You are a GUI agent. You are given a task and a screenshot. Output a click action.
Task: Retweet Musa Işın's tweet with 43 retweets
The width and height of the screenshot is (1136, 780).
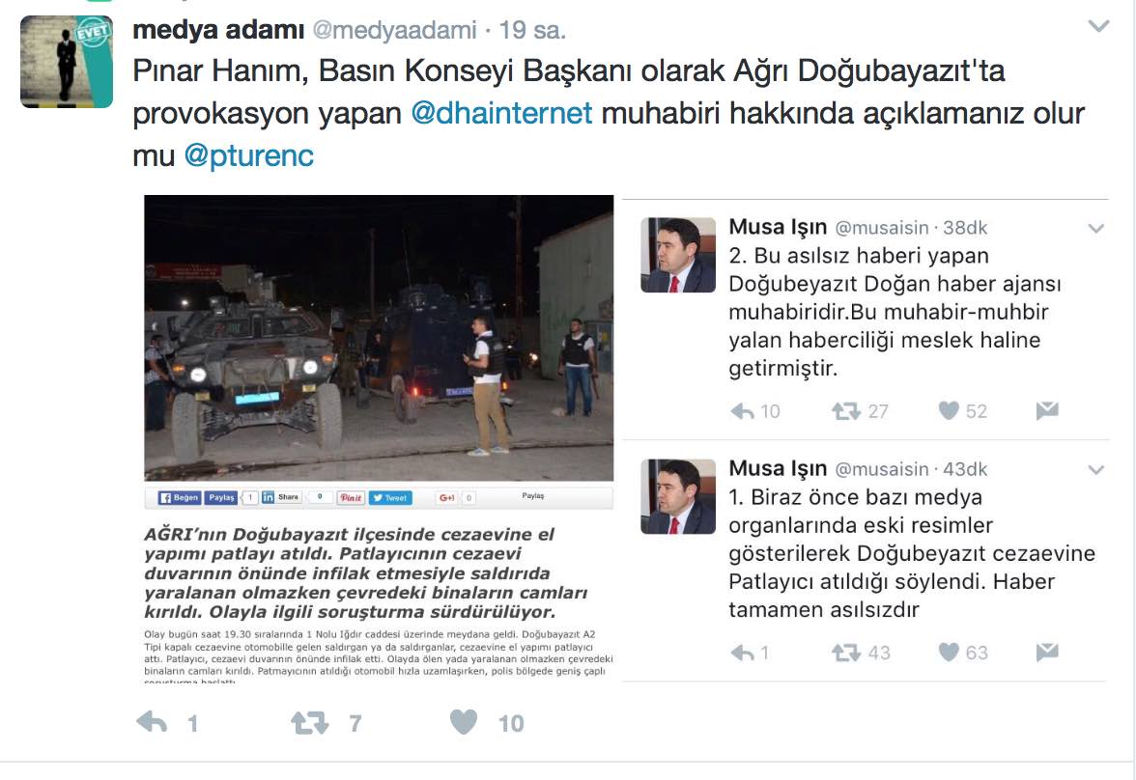845,653
